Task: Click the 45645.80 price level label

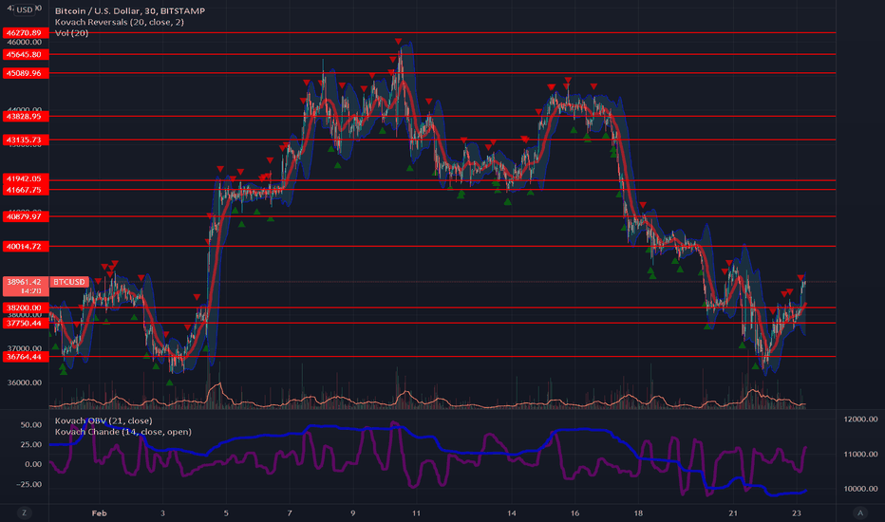Action: (26, 55)
